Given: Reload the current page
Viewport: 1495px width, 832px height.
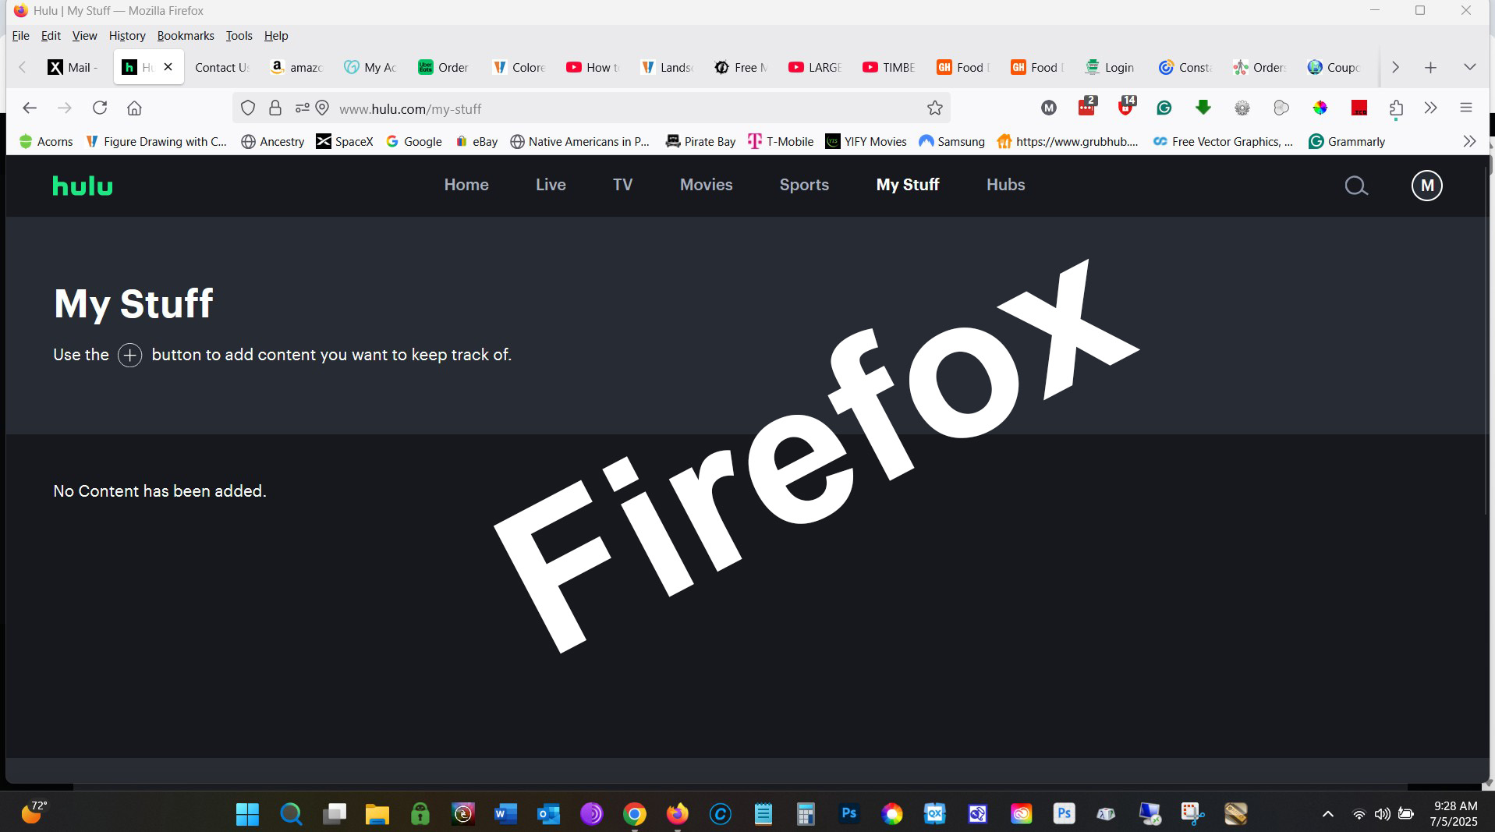Looking at the screenshot, I should click(x=100, y=108).
